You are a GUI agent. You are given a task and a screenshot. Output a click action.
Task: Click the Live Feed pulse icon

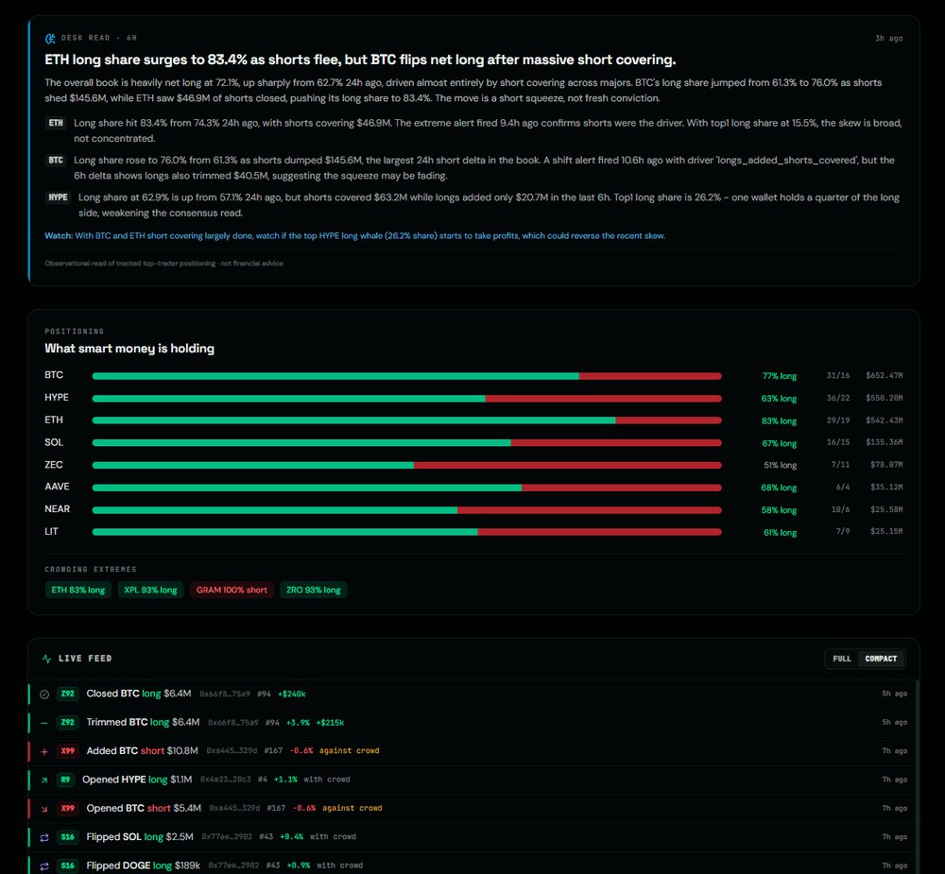(x=46, y=659)
